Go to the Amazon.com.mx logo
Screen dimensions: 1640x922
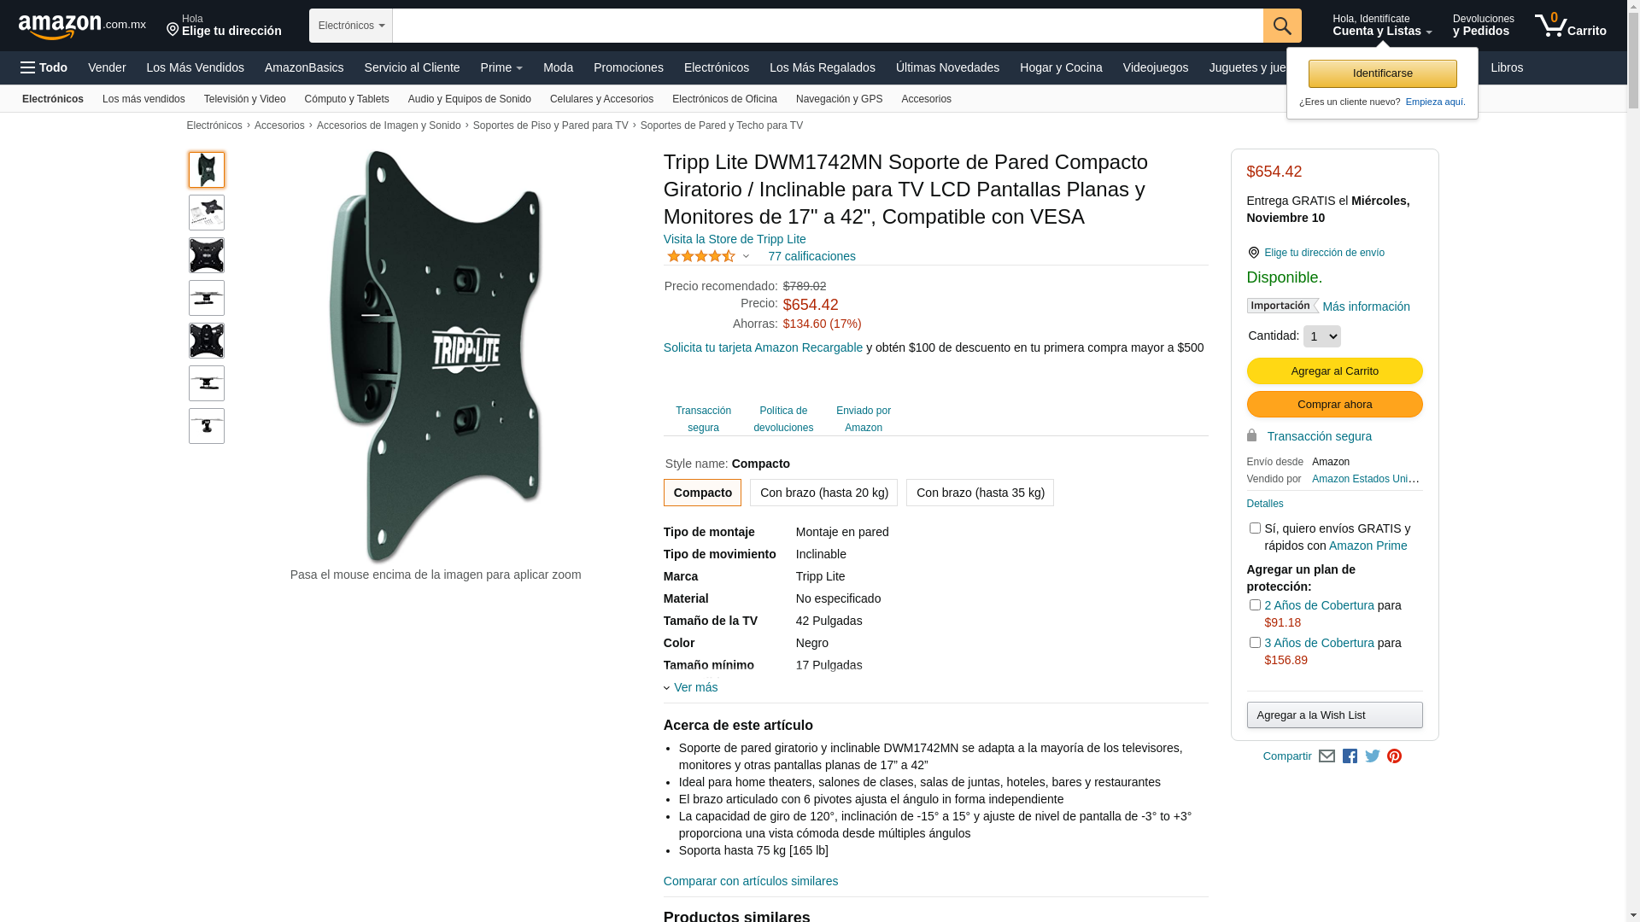[82, 26]
